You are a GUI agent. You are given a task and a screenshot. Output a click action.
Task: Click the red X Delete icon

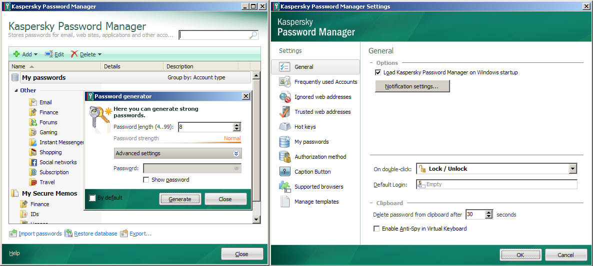(74, 54)
